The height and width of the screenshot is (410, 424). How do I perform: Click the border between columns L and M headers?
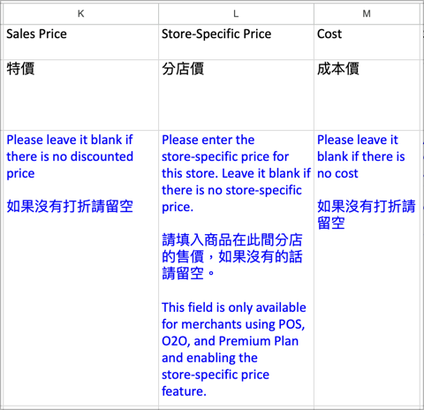point(314,13)
